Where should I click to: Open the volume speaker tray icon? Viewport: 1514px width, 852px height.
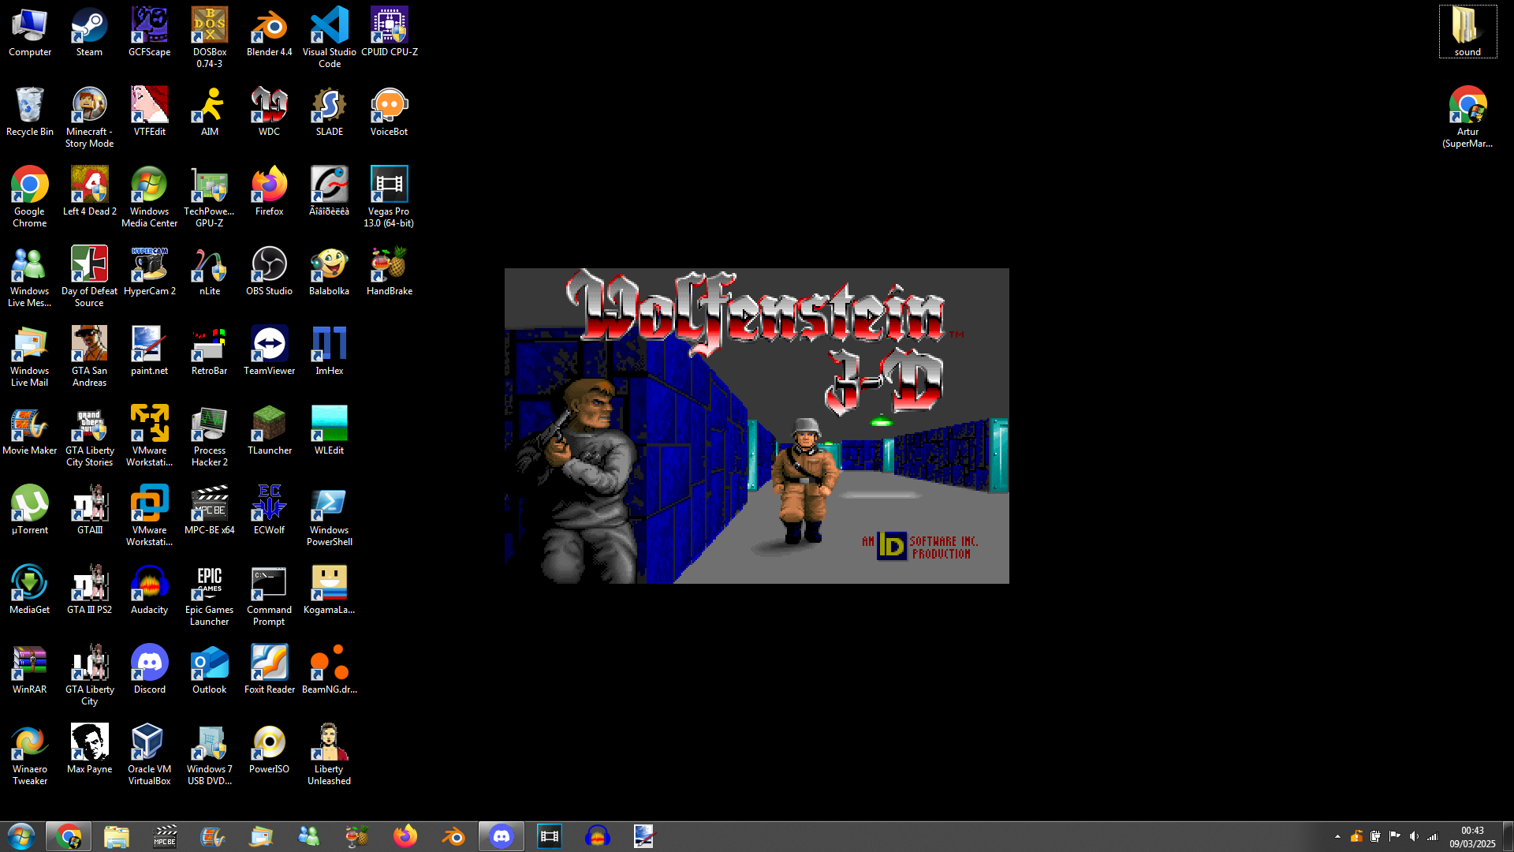click(1414, 836)
